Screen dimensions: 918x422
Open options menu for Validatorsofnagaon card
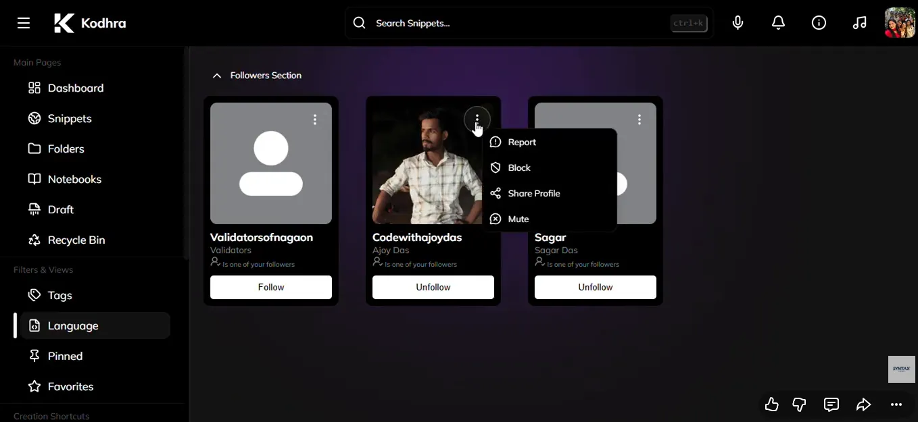(x=315, y=120)
